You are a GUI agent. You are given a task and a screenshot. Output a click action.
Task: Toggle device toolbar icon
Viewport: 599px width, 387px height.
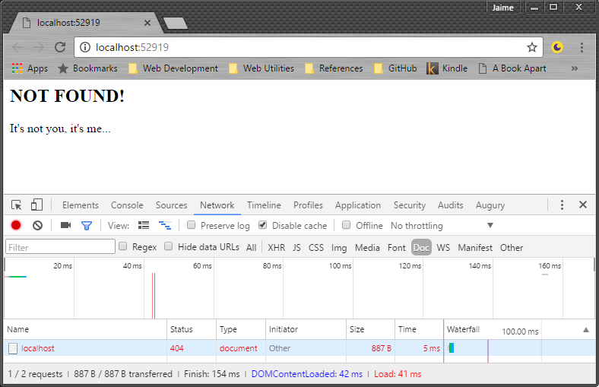pos(36,205)
